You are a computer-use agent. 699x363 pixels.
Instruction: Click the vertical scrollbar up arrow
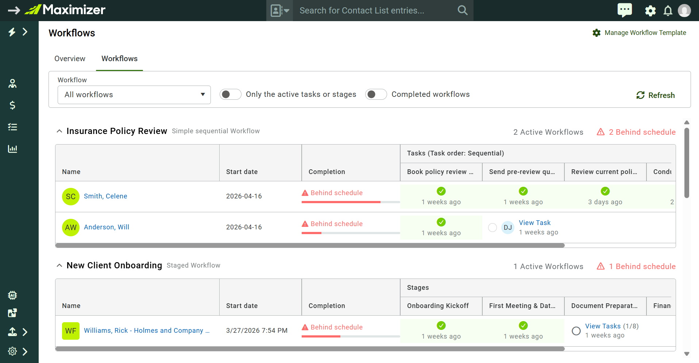coord(687,122)
